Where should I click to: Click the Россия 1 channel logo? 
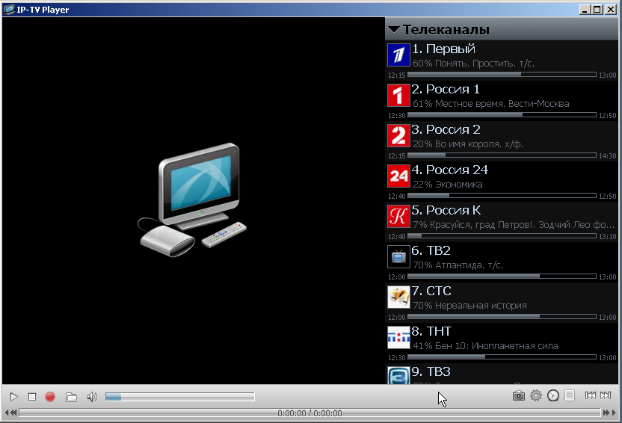pos(398,95)
